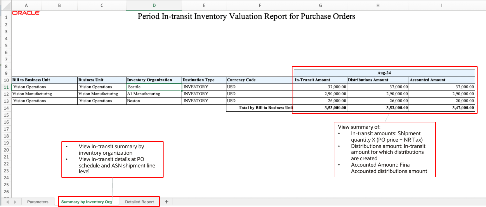
Task: Click the Bill to Business Unit header cell
Action: pyautogui.click(x=45, y=80)
